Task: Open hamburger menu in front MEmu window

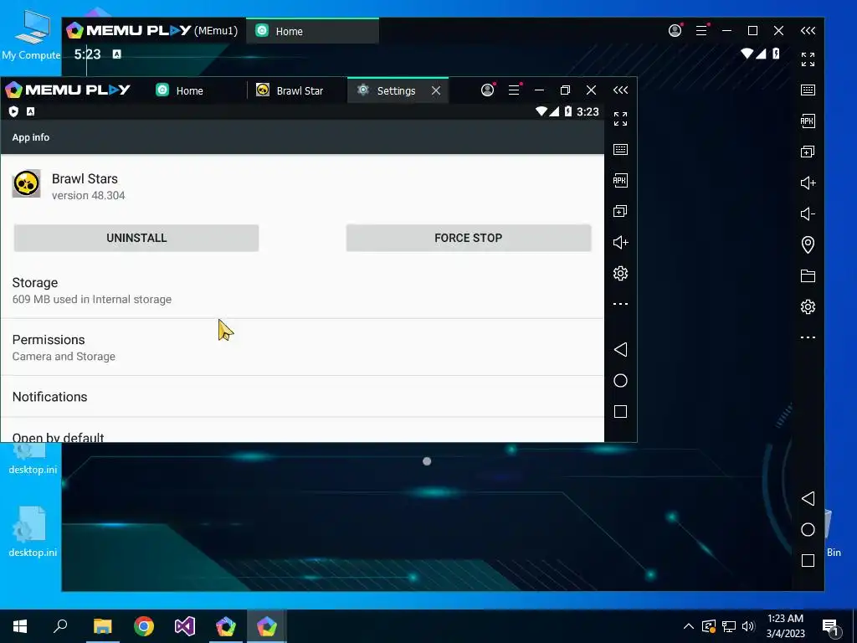Action: click(x=514, y=90)
